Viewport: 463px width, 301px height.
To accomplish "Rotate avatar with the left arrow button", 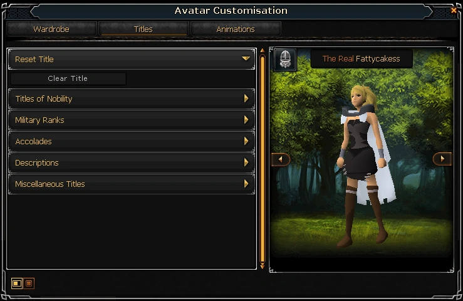I will click(x=281, y=159).
